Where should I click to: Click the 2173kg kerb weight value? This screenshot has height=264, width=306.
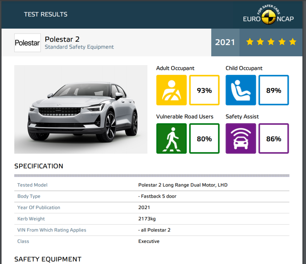(147, 219)
